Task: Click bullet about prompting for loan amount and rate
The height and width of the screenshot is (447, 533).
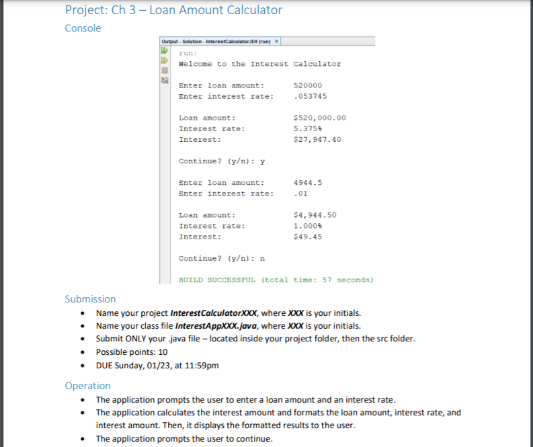Action: (x=246, y=400)
